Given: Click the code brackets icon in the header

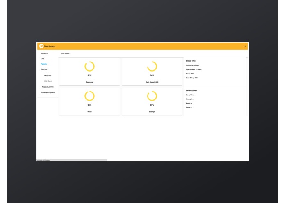Looking at the screenshot, I should 245,46.
